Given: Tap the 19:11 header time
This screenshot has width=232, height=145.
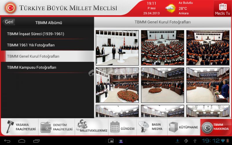Looking at the screenshot, I should 151,3.
